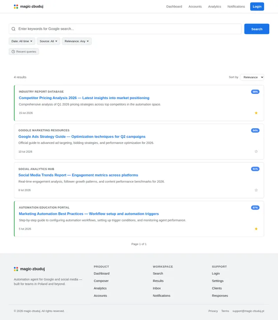The height and width of the screenshot is (320, 278).
Task: Click the '8 lut 2026' date
Action: [x=24, y=190]
